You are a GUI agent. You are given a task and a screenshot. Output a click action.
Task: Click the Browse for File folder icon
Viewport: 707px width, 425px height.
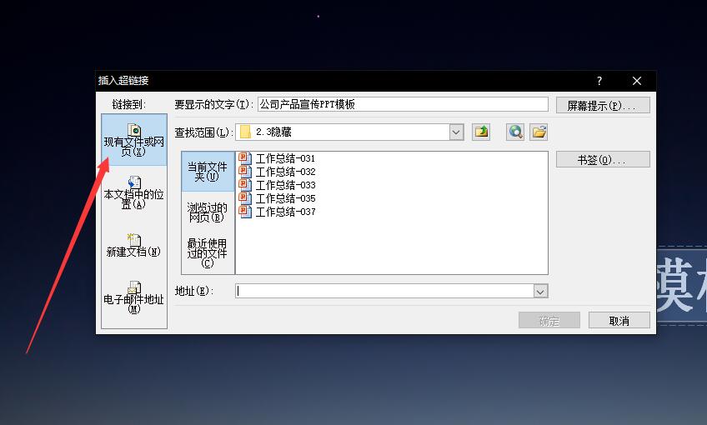539,132
